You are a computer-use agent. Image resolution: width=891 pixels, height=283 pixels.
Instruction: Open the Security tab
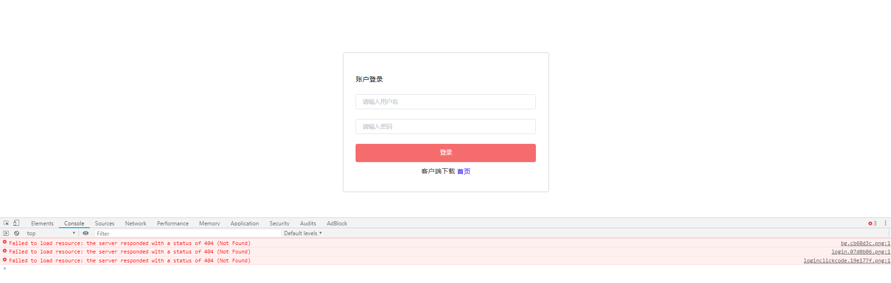pyautogui.click(x=279, y=223)
